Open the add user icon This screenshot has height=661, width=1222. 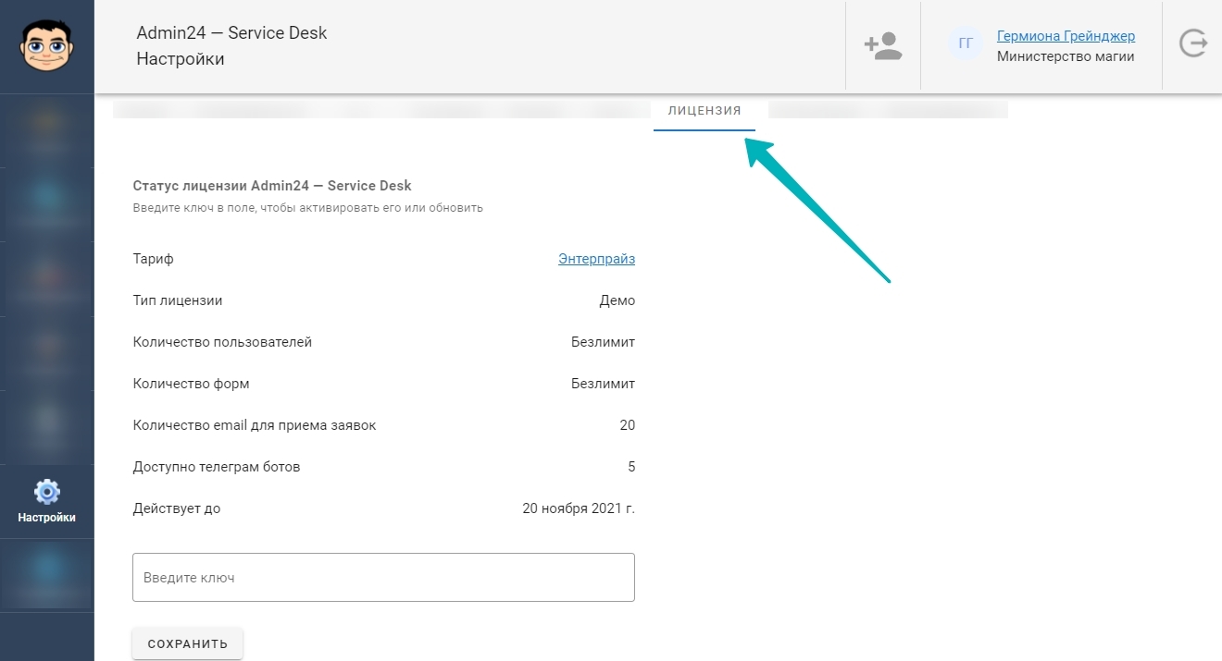click(882, 46)
